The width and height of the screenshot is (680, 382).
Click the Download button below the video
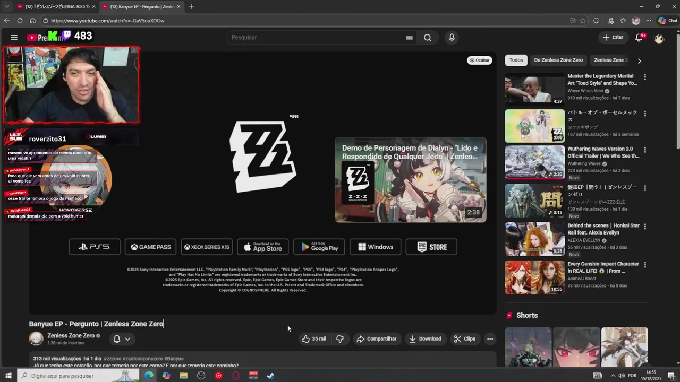[425, 339]
